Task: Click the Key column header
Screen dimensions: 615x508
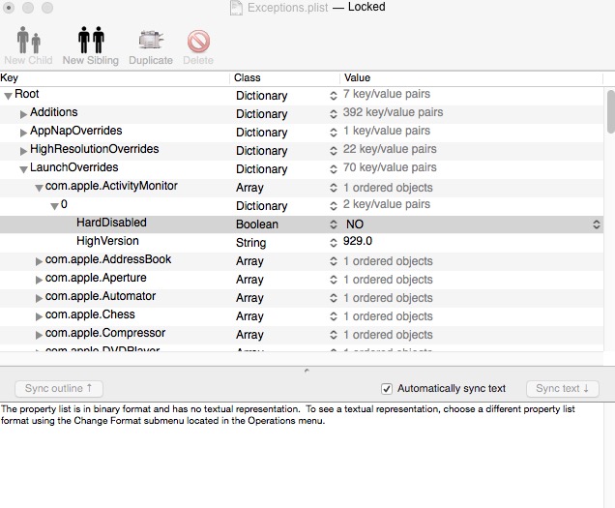Action: (114, 77)
